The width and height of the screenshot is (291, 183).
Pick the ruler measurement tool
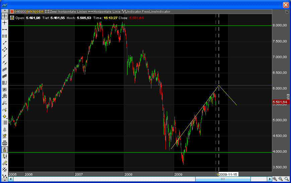point(5,163)
